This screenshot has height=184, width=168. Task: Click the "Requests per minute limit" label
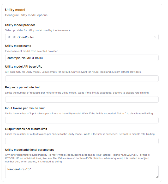coord(23,87)
